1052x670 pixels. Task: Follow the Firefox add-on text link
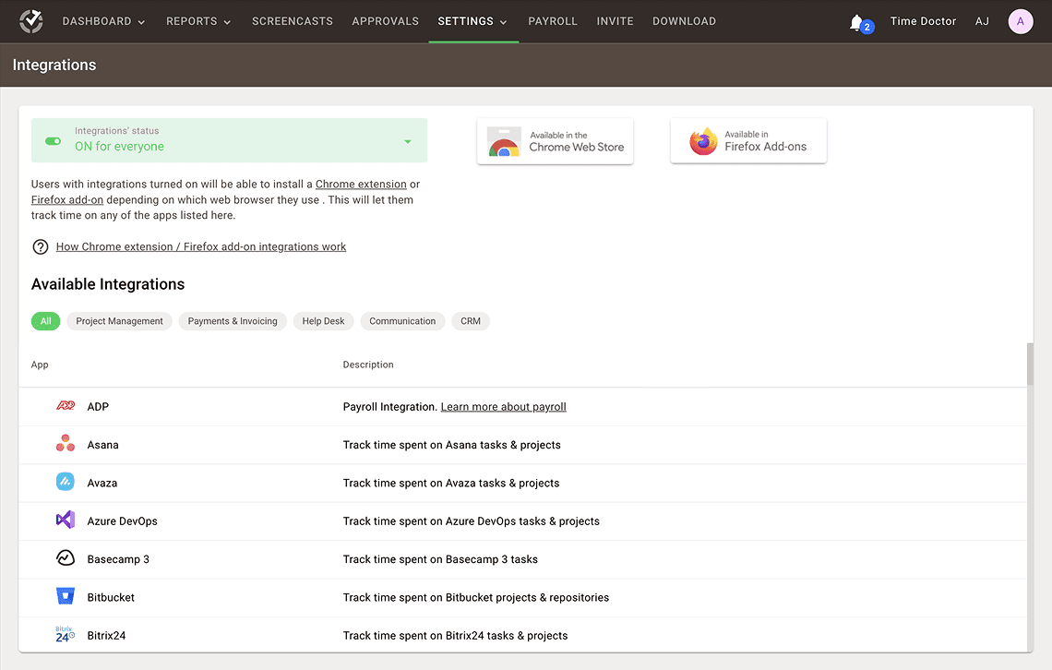tap(67, 199)
